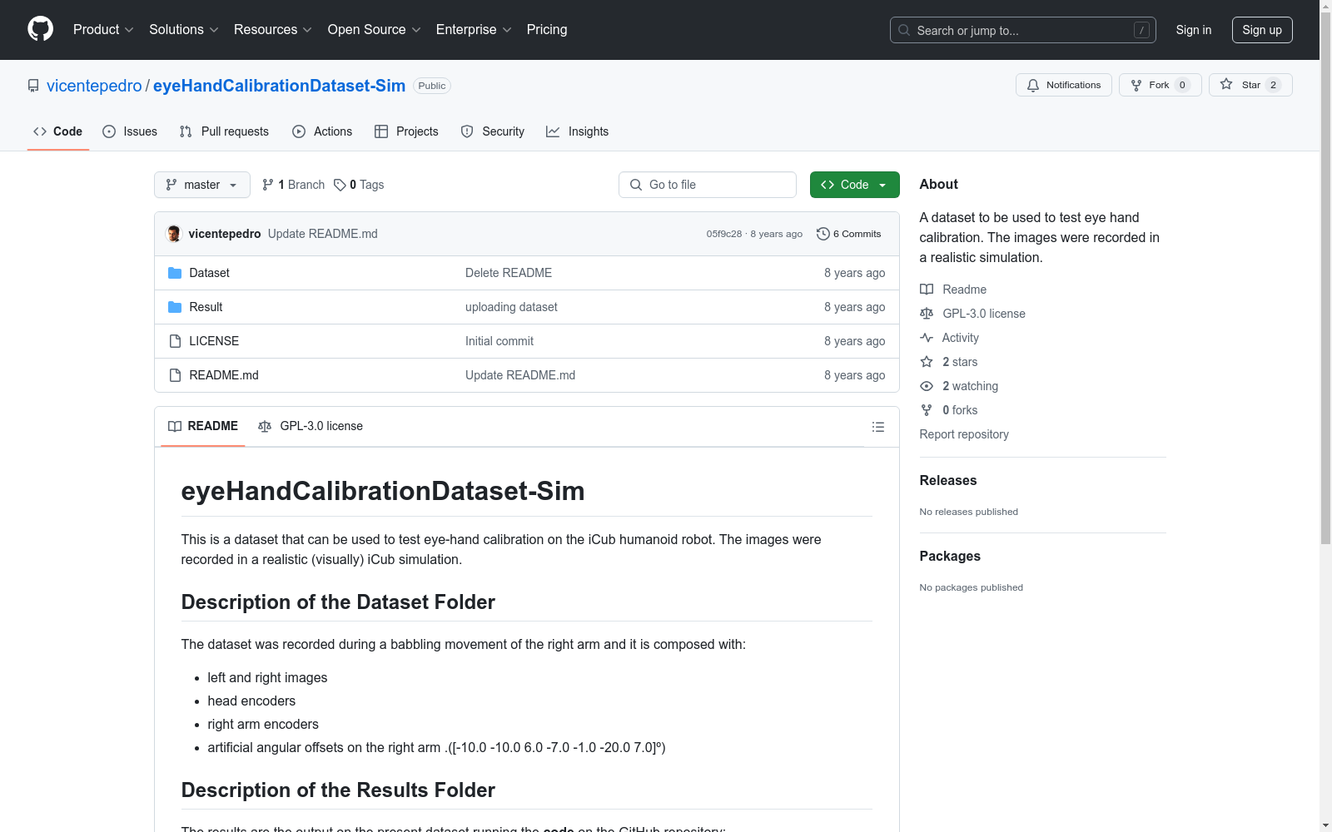1332x832 pixels.
Task: Click the search magnifier icon in header
Action: click(904, 30)
